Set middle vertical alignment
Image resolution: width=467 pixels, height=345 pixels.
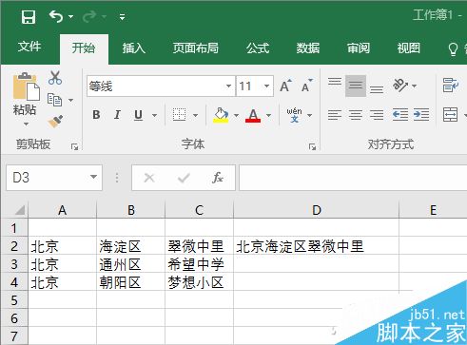(356, 86)
